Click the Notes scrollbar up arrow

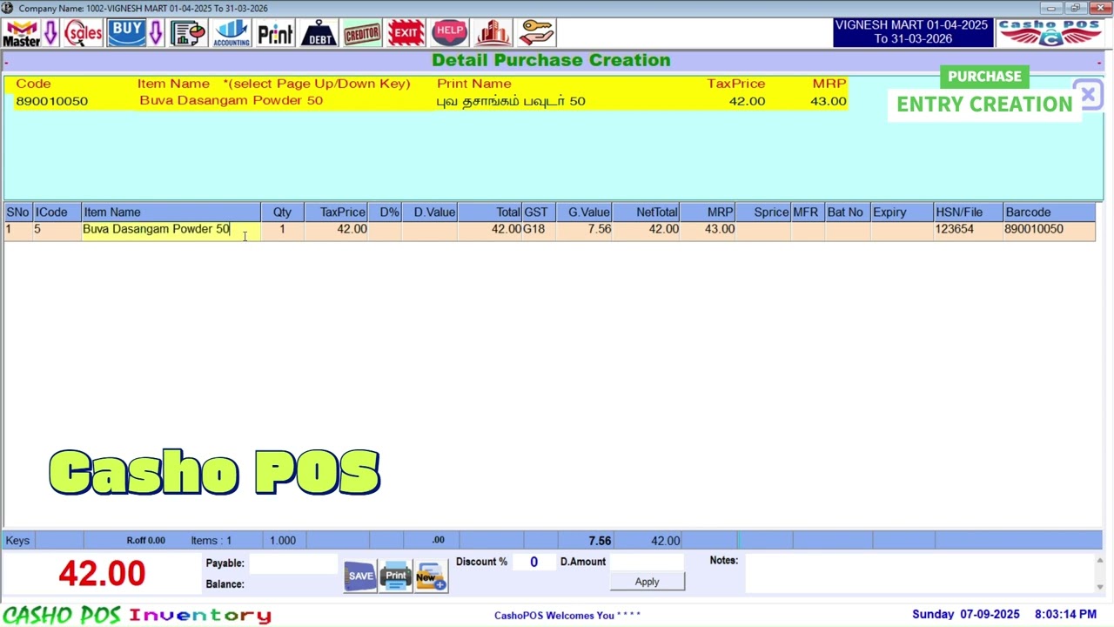pyautogui.click(x=1099, y=561)
